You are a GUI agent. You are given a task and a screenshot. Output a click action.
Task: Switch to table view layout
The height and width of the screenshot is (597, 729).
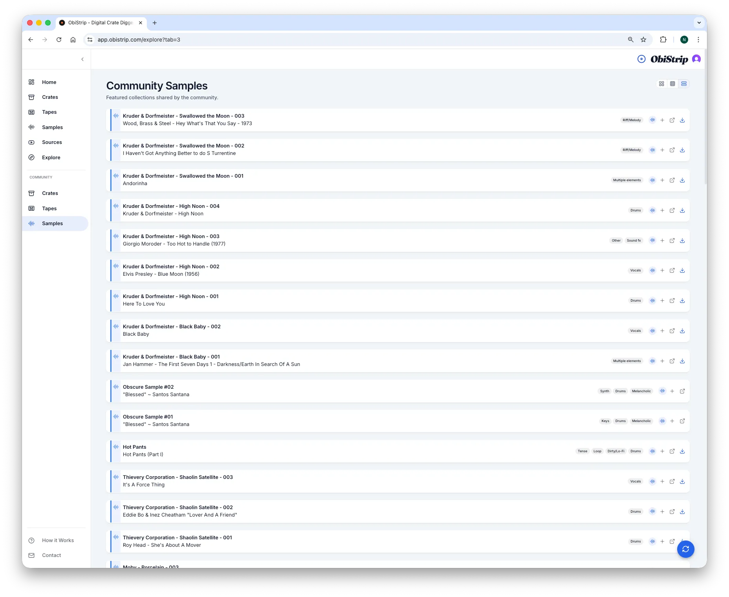coord(673,84)
